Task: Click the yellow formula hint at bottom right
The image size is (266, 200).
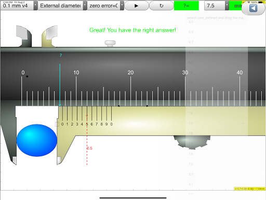Action: click(x=249, y=189)
